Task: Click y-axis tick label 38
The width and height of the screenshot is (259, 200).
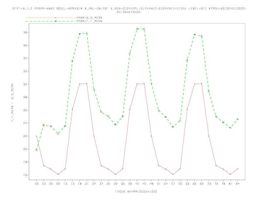Action: coord(25,32)
